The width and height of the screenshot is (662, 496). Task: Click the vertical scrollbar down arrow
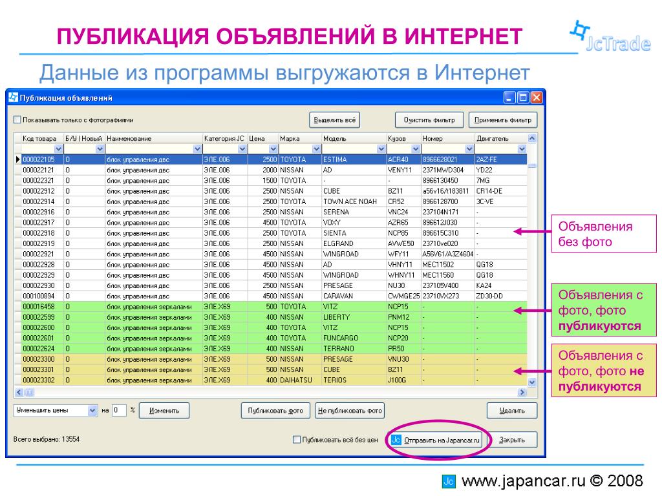(x=532, y=382)
